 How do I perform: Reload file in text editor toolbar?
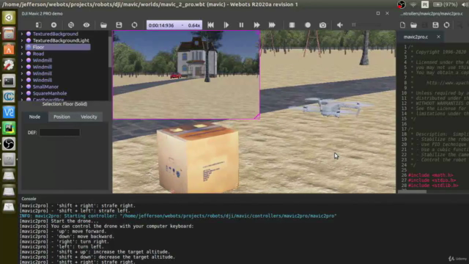tap(446, 25)
